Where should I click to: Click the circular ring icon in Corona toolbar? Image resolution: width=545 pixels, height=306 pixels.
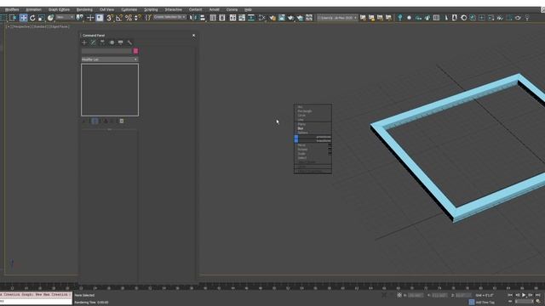pyautogui.click(x=463, y=18)
